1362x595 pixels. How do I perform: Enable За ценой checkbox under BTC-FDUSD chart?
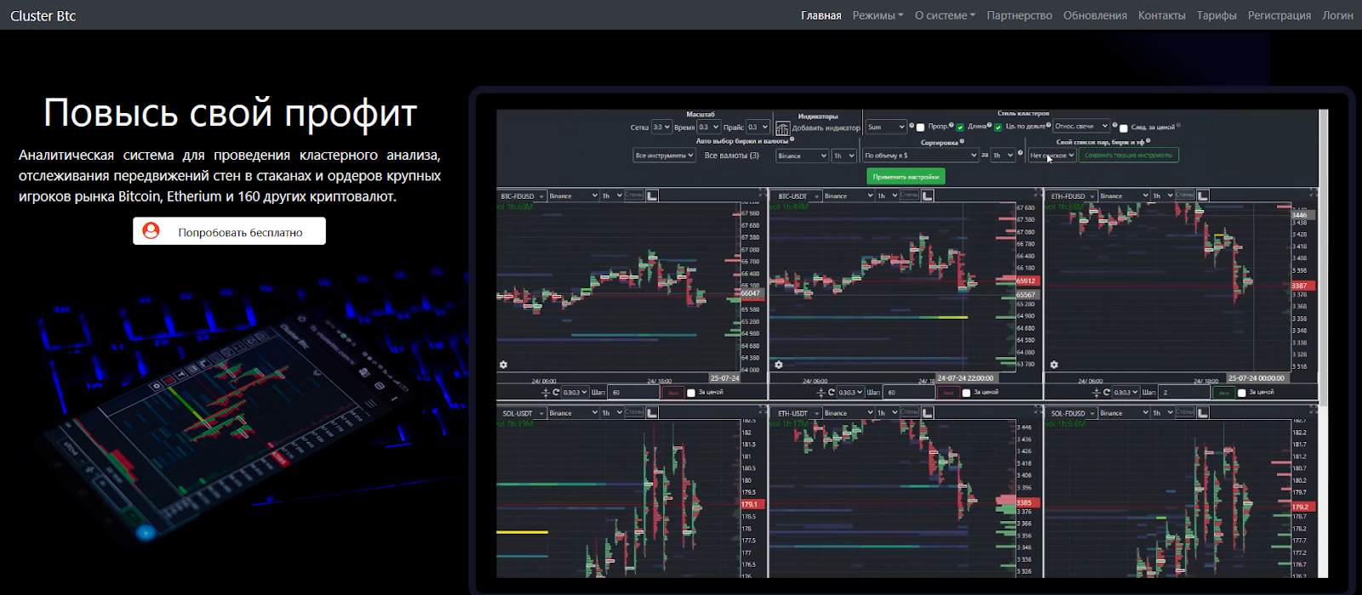(x=691, y=393)
